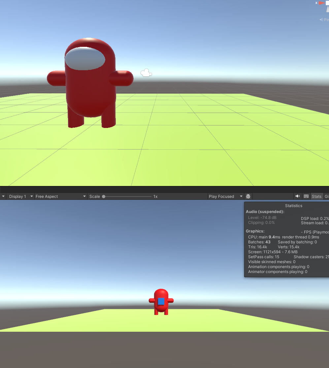Click the 'Clipping: 0.0%' value

[x=261, y=223]
